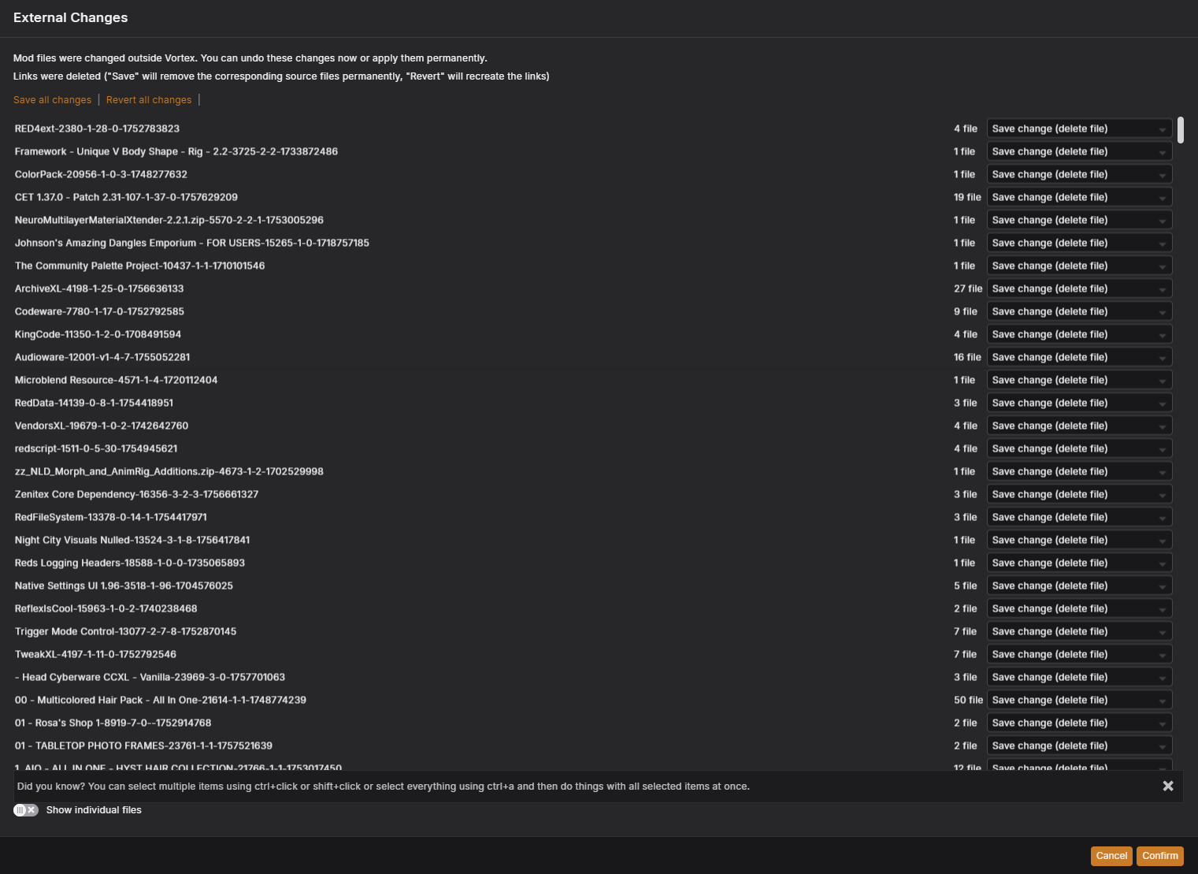Open dropdown for 00 - Multicolored Hair Pack
Screen dimensions: 1198x874
pyautogui.click(x=1079, y=700)
